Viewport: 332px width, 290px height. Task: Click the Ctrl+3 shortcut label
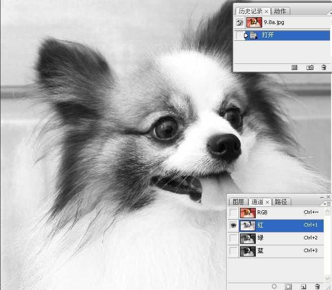[x=311, y=251]
